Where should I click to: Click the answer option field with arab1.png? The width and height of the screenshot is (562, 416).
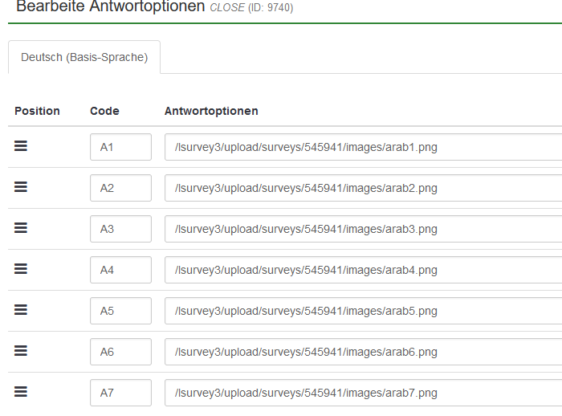click(x=363, y=148)
